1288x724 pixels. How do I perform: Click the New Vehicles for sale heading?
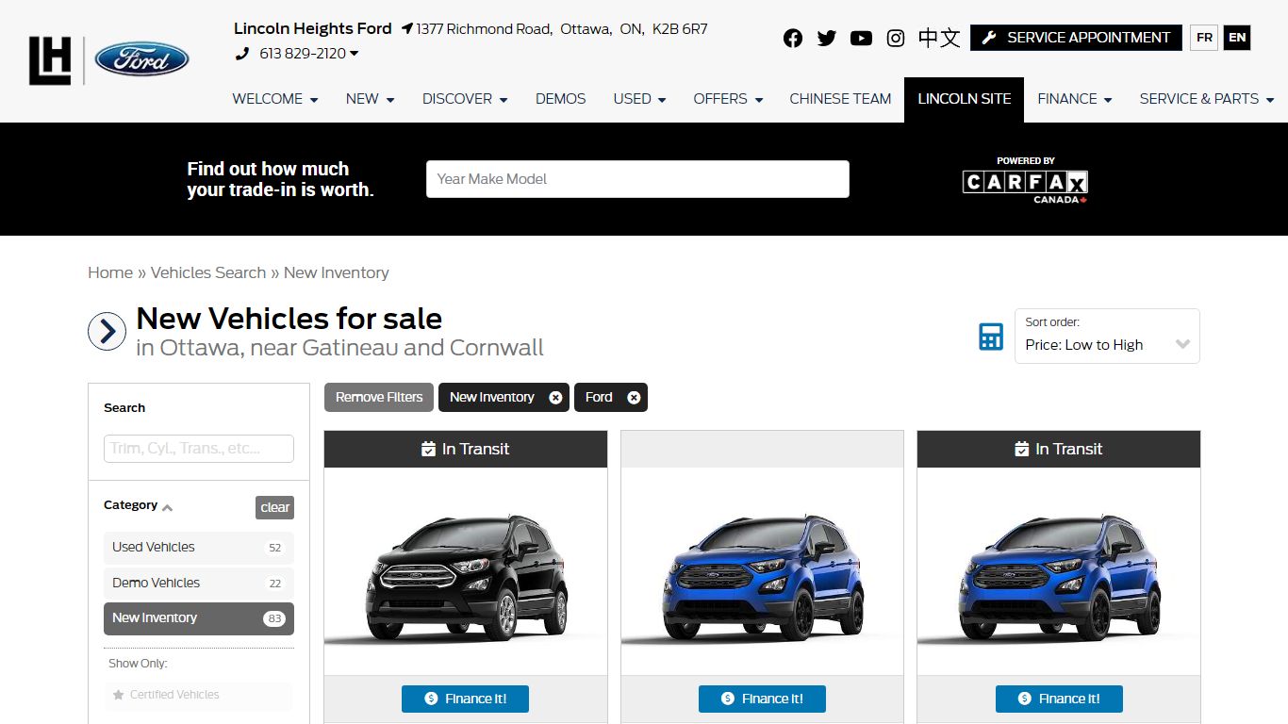289,319
